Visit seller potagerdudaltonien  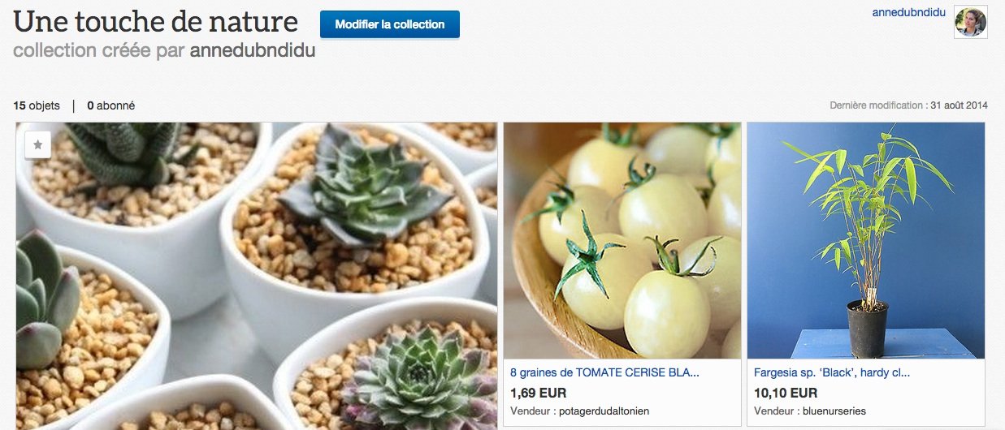604,411
